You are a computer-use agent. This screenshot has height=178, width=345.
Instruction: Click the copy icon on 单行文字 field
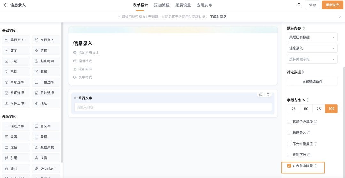[261, 94]
